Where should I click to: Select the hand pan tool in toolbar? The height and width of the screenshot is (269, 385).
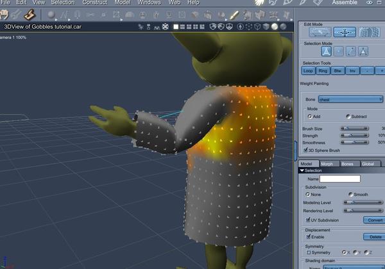pos(3,15)
